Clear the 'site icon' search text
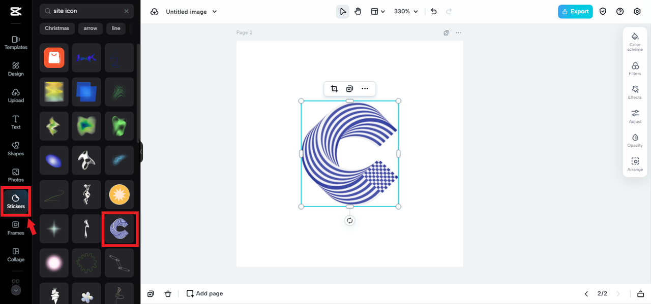The width and height of the screenshot is (651, 304). [127, 11]
